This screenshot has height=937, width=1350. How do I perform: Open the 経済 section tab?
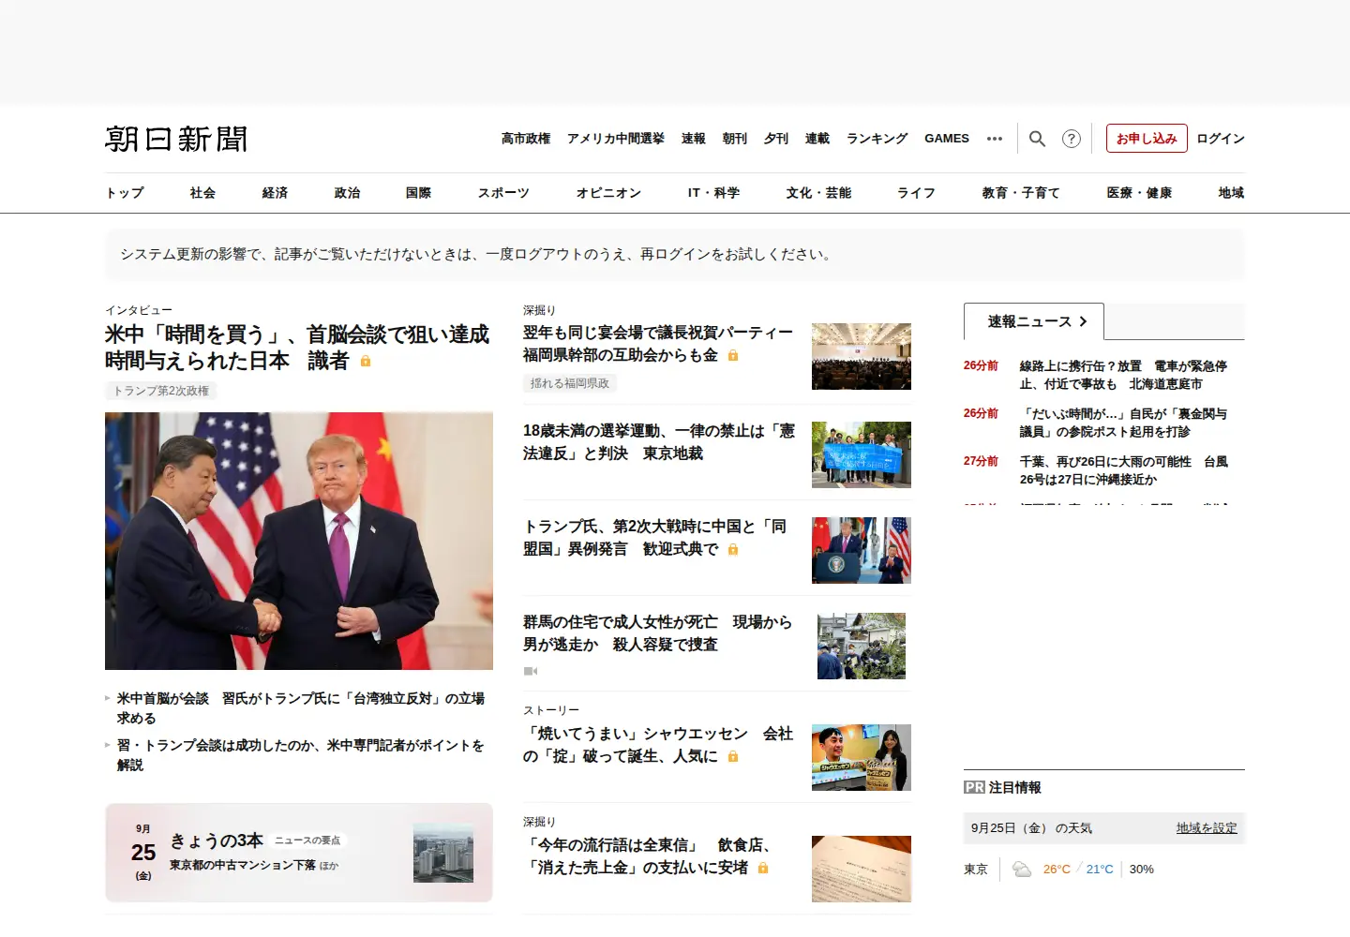tap(275, 193)
